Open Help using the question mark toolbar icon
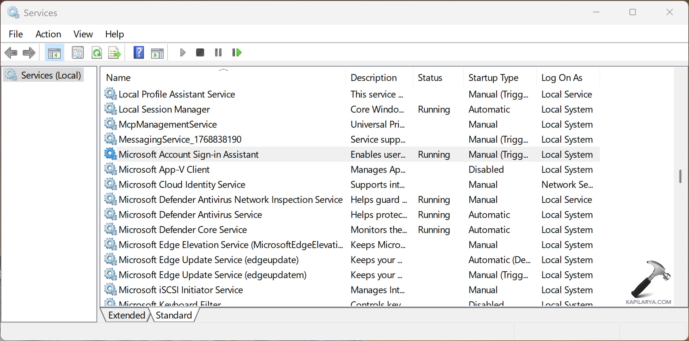The width and height of the screenshot is (689, 341). (x=138, y=52)
